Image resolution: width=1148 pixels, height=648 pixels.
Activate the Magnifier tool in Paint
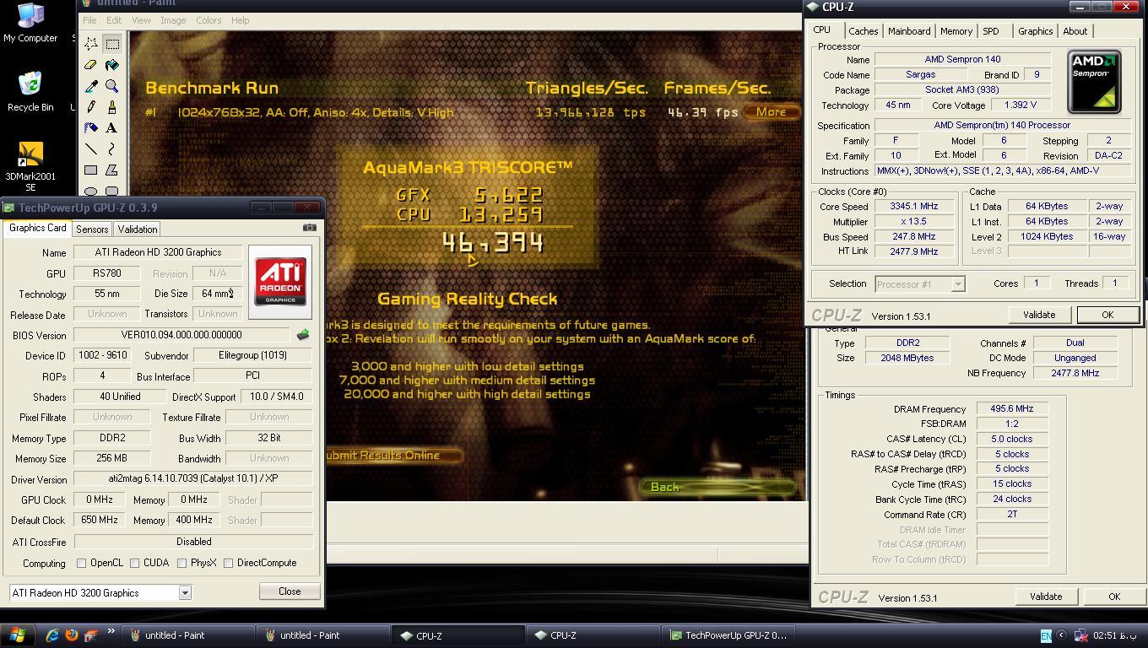click(112, 86)
